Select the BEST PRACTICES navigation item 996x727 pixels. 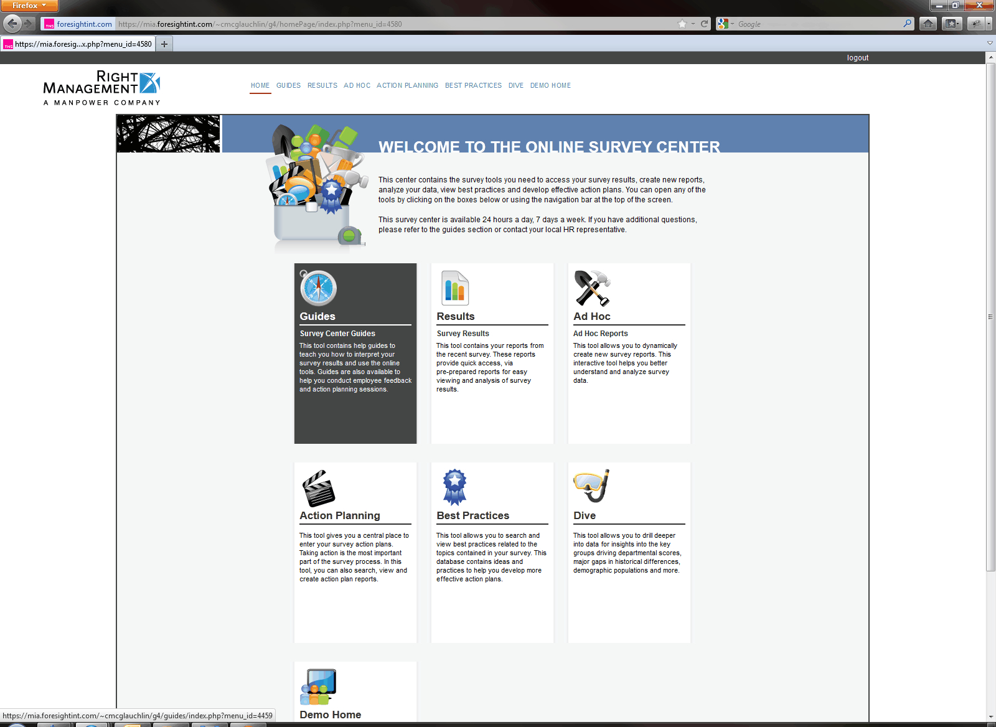click(x=473, y=85)
